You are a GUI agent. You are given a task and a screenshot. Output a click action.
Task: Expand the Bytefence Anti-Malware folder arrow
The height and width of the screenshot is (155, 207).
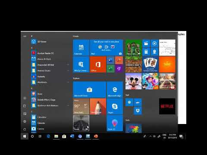(x=68, y=105)
